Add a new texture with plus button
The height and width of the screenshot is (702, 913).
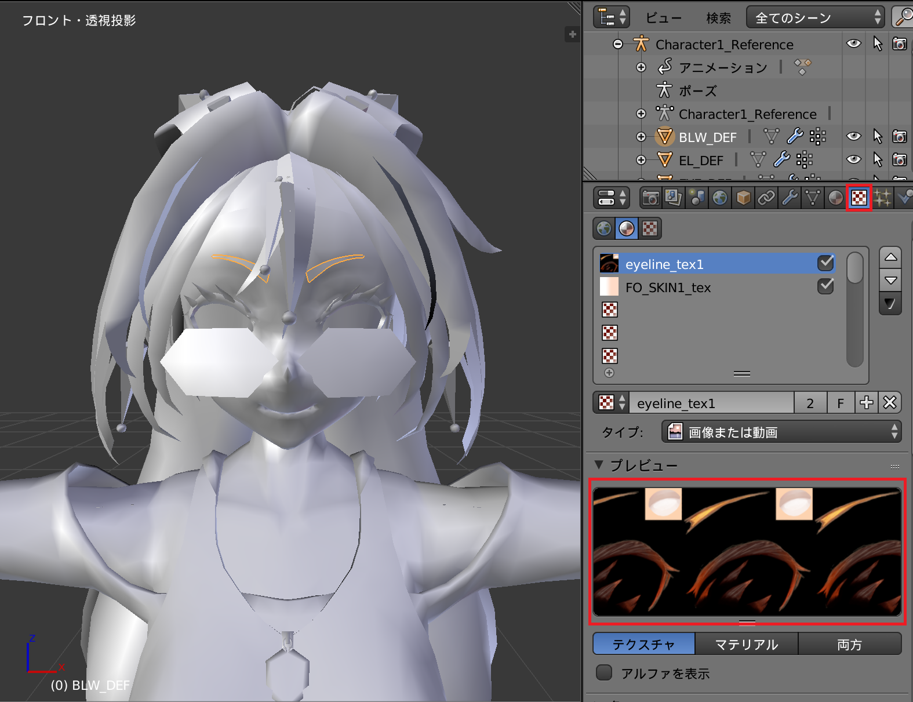click(x=866, y=402)
